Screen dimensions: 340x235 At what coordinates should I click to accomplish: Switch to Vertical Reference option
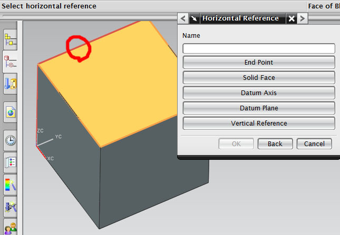[259, 123]
